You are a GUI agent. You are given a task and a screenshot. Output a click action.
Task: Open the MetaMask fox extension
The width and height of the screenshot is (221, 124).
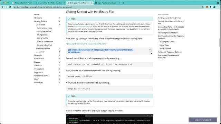207,7
